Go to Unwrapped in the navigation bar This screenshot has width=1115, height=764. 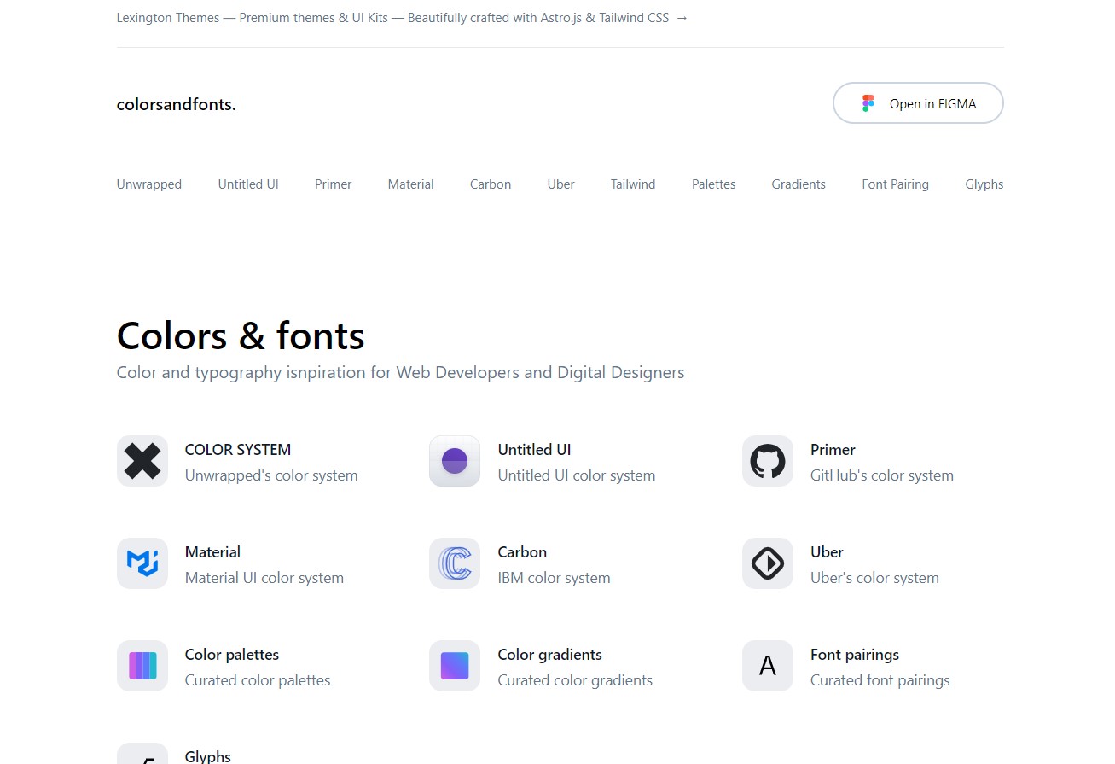(x=149, y=184)
